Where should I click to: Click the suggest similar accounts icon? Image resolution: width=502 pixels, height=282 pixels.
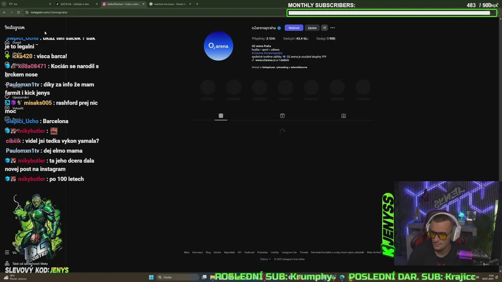pyautogui.click(x=324, y=28)
